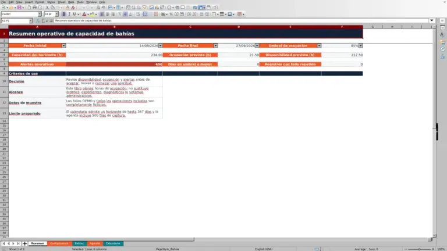Sort ascending using the toolbar icon
The width and height of the screenshot is (447, 251).
tap(133, 8)
